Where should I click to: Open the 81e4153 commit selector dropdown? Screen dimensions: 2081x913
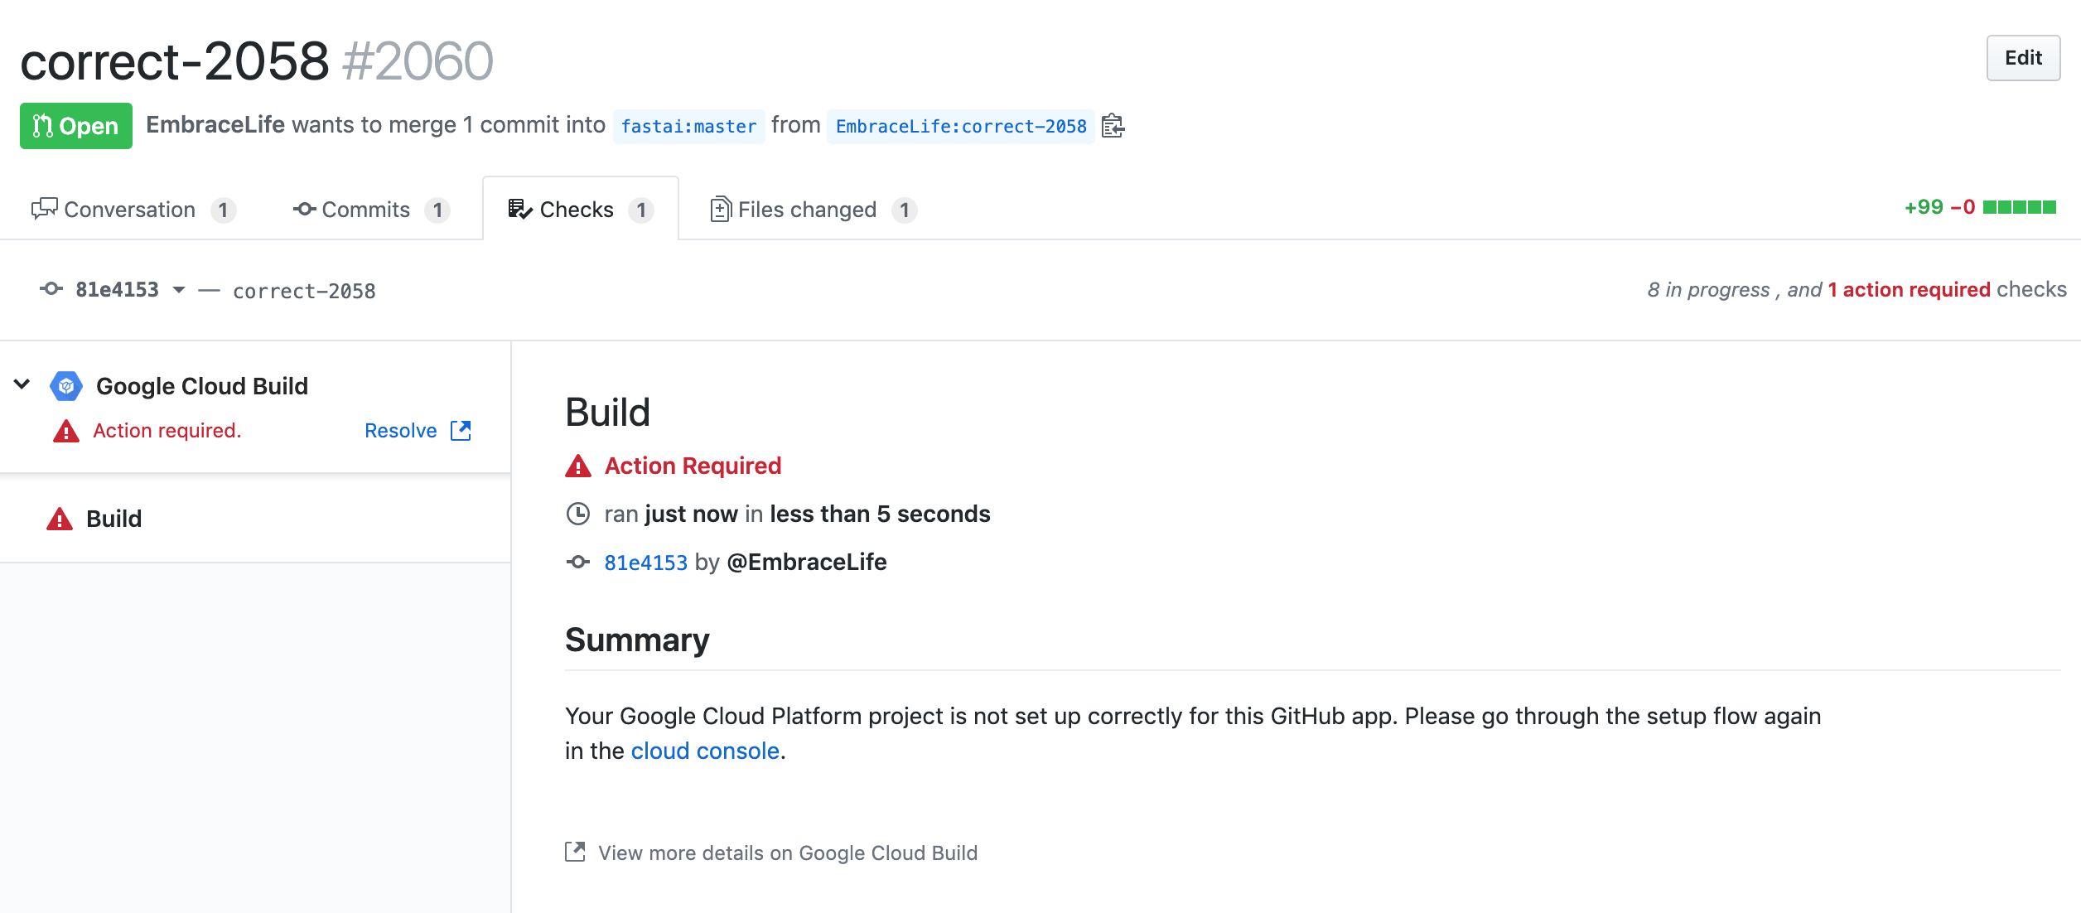click(x=179, y=290)
